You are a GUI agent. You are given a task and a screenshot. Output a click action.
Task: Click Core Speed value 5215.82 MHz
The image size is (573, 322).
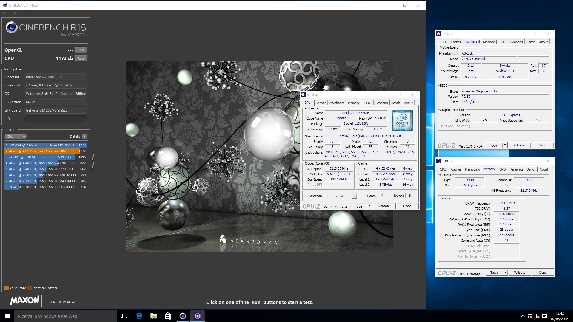(339, 168)
